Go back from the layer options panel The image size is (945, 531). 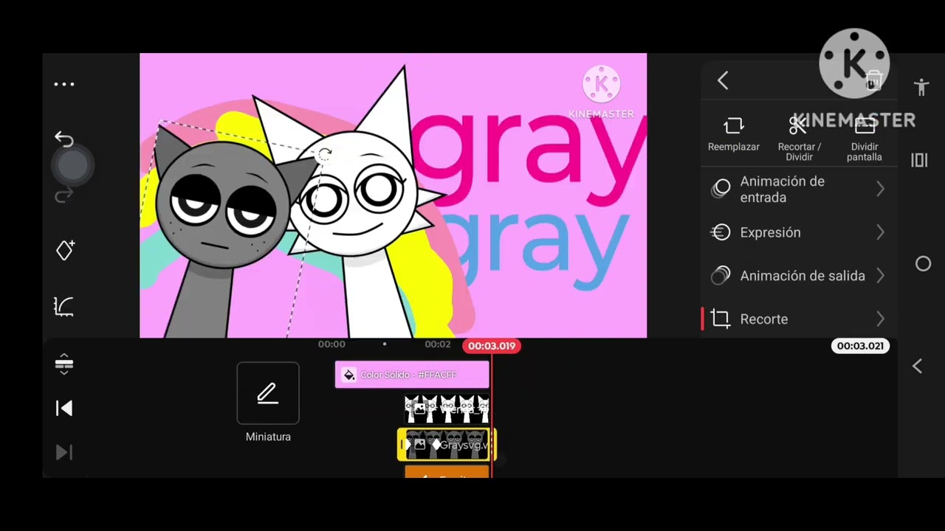(x=723, y=80)
